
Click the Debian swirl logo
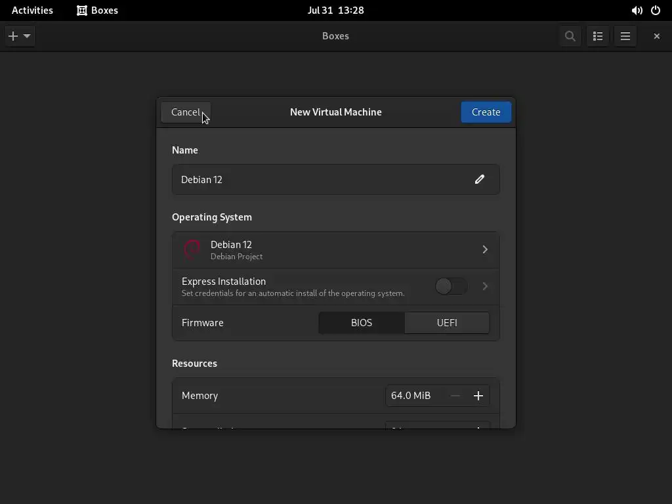point(192,250)
